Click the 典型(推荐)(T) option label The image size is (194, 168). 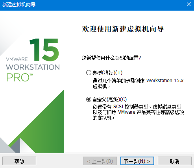pyautogui.click(x=107, y=73)
